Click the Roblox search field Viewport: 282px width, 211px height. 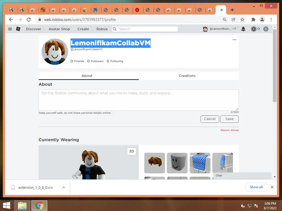[145, 29]
